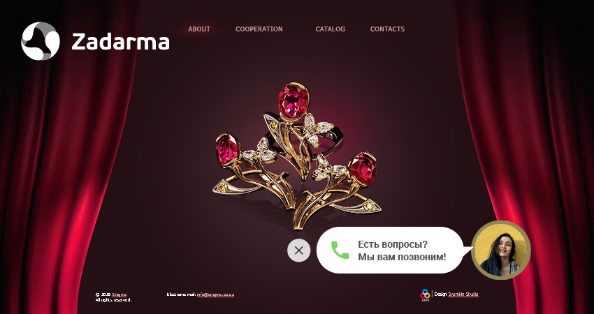Click the 'All rights reserved' footer text
Screen dimensions: 594x314
pos(113,300)
